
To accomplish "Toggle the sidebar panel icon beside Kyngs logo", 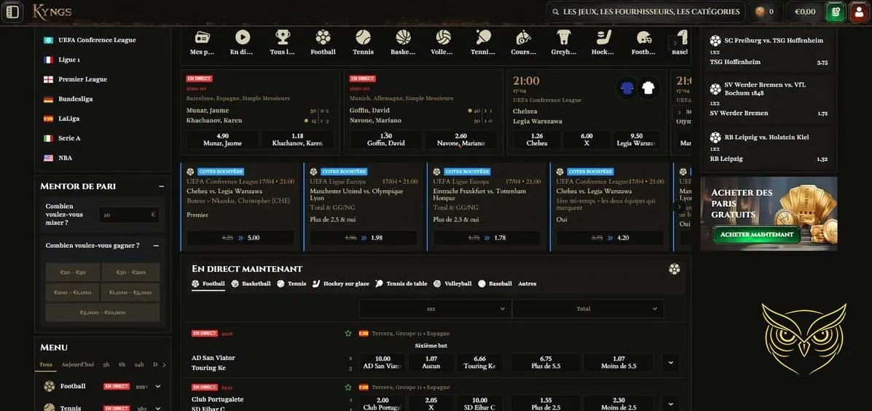I will [x=12, y=11].
